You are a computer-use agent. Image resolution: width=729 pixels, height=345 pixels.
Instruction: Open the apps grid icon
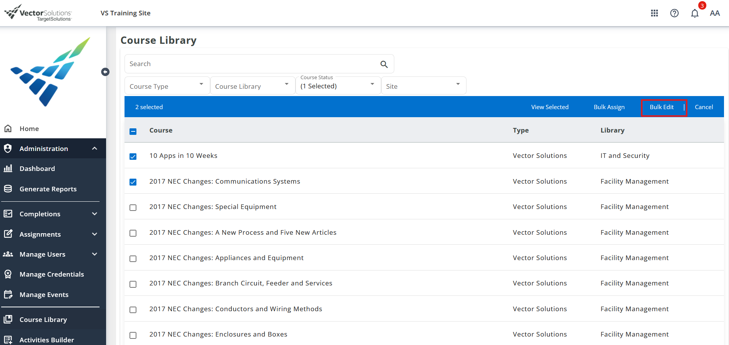(654, 13)
